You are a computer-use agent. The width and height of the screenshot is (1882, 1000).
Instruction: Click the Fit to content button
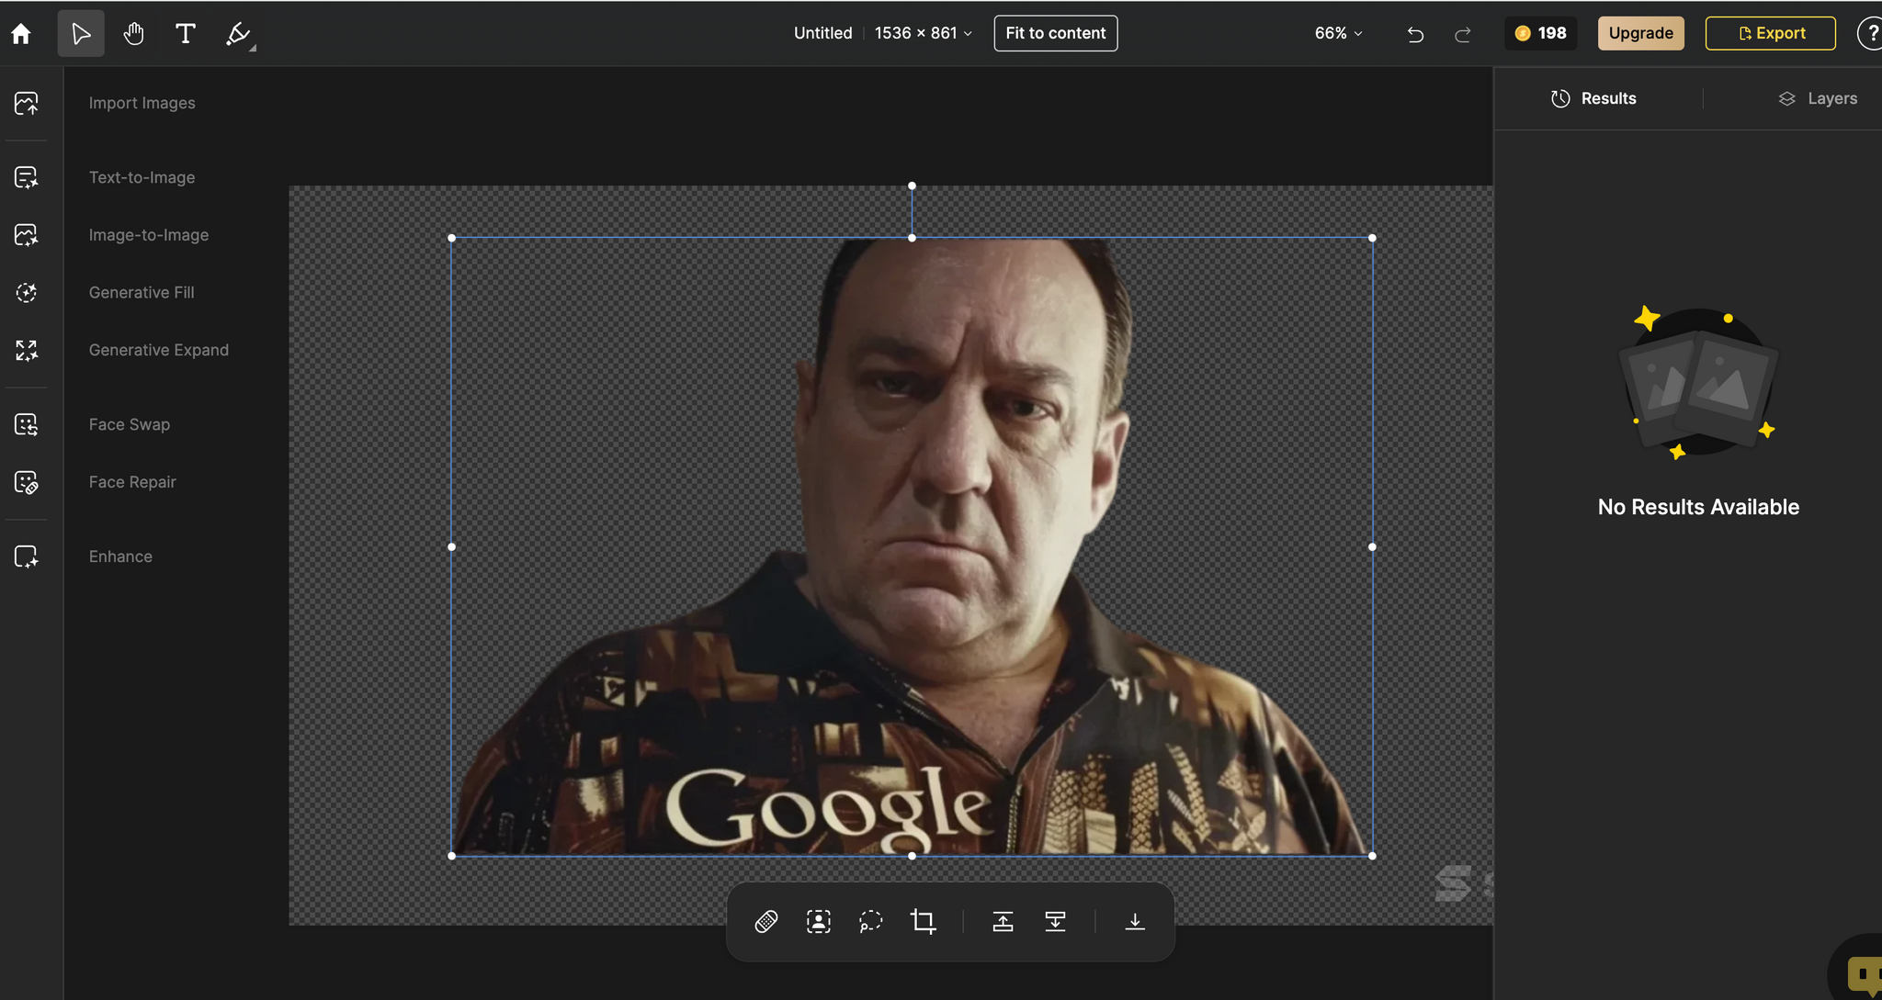click(1055, 33)
